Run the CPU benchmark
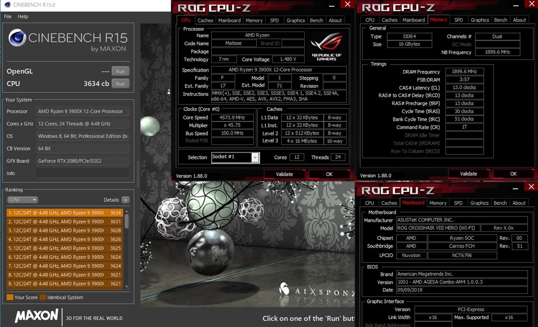Screen dimensions: 538x327 pyautogui.click(x=120, y=84)
